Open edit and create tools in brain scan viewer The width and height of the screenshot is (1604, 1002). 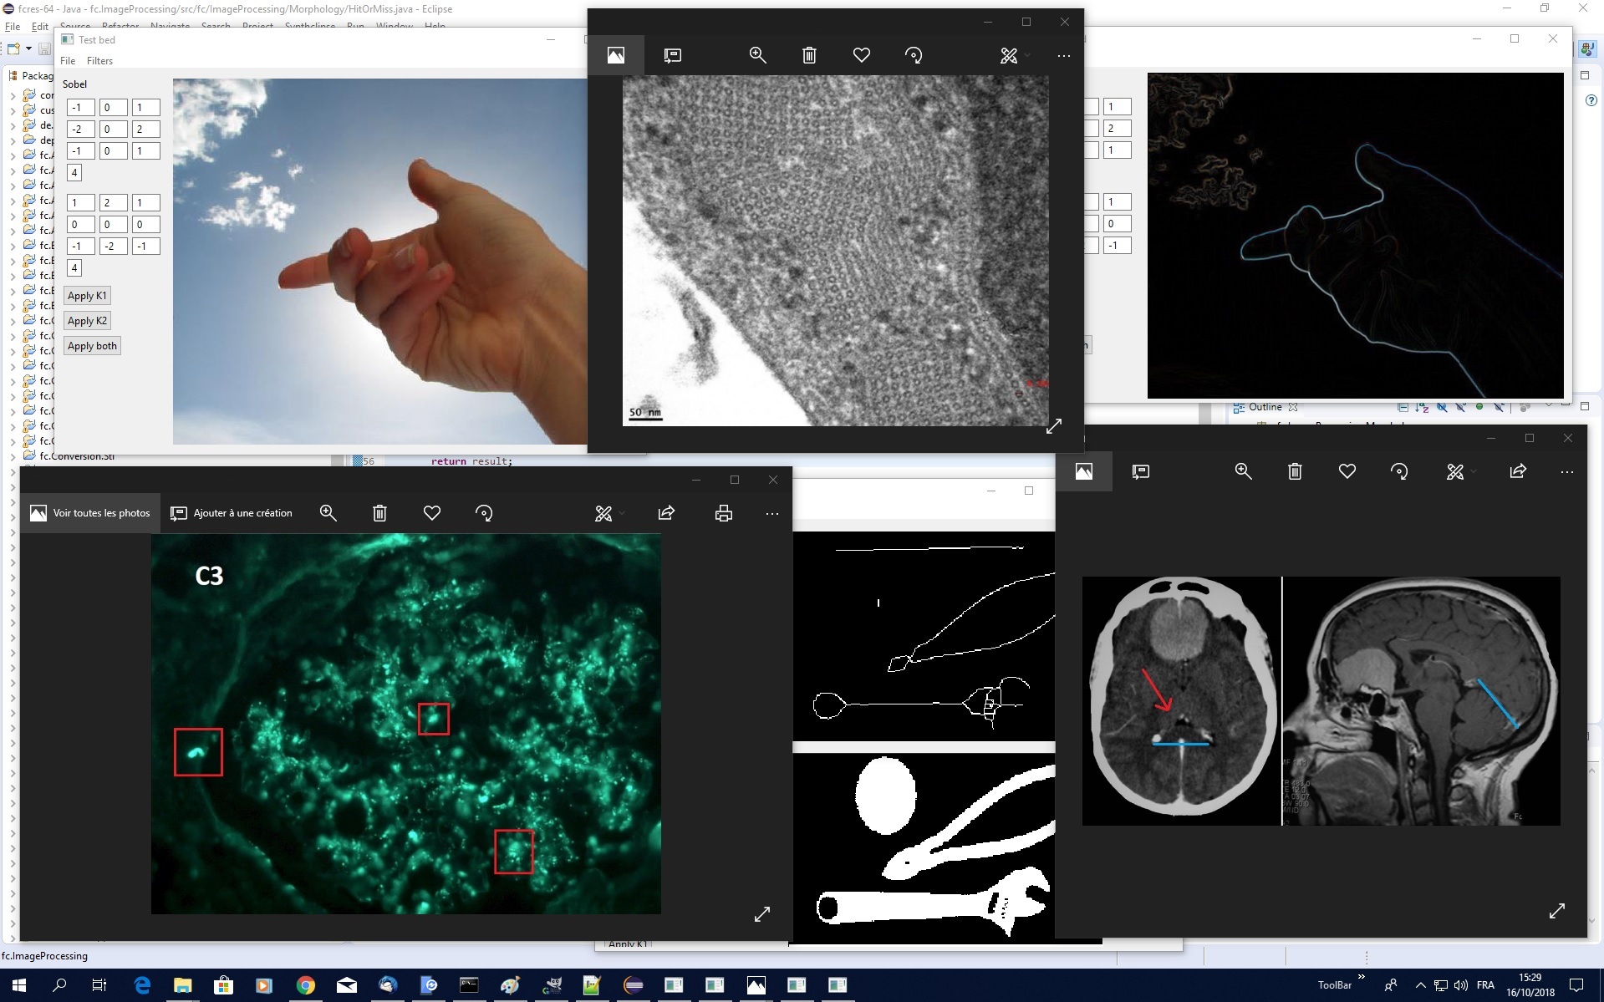pos(1455,471)
